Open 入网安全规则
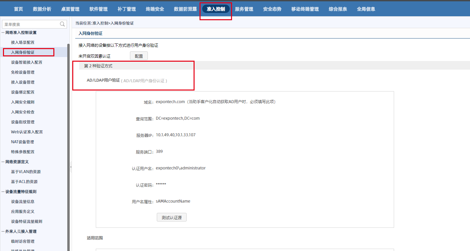Image resolution: width=470 pixels, height=251 pixels. [23, 102]
